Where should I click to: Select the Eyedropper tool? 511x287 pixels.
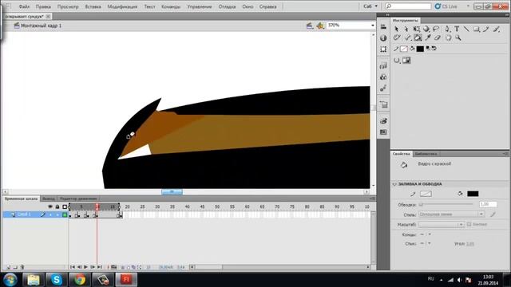(428, 37)
